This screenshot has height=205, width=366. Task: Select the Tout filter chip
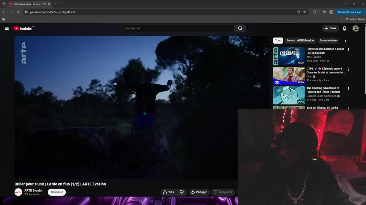[x=278, y=40]
